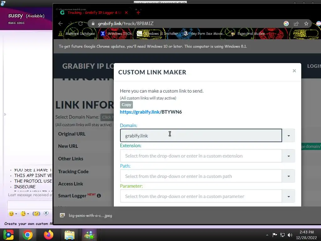
Task: Expand the Domain dropdown arrow
Action: click(x=288, y=136)
